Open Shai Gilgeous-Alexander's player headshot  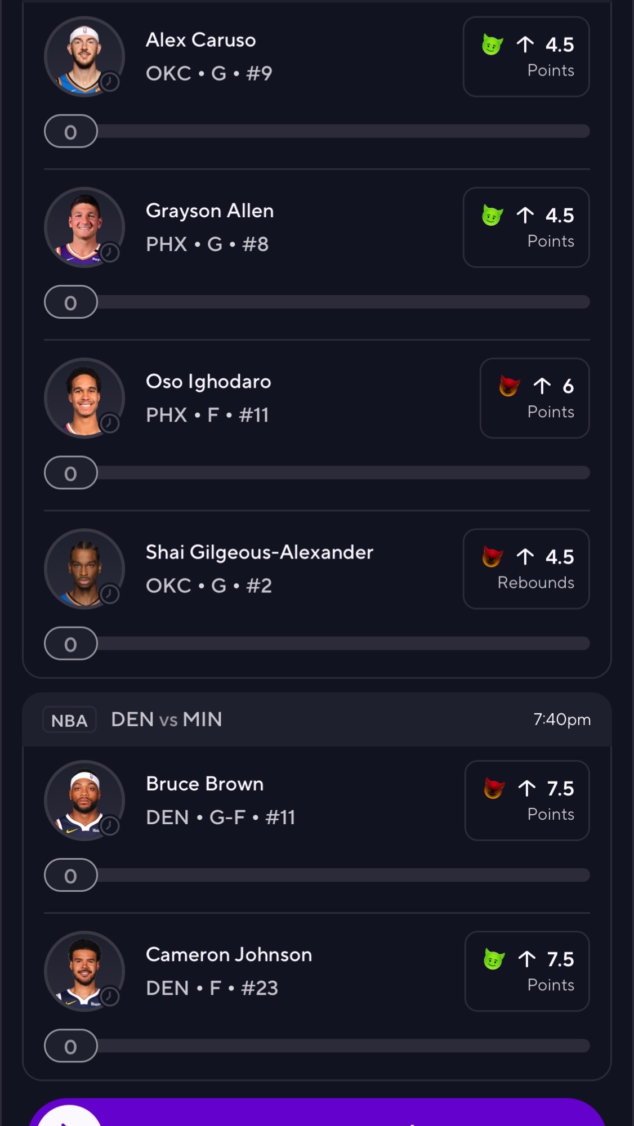coord(84,569)
